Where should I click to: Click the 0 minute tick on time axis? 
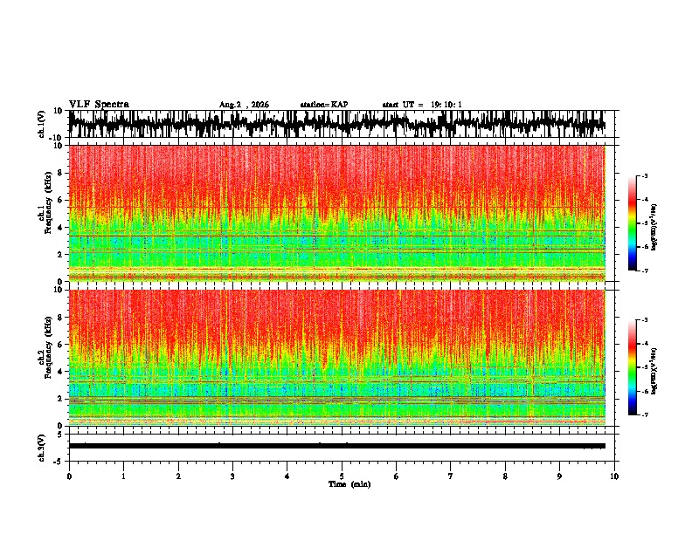(69, 476)
